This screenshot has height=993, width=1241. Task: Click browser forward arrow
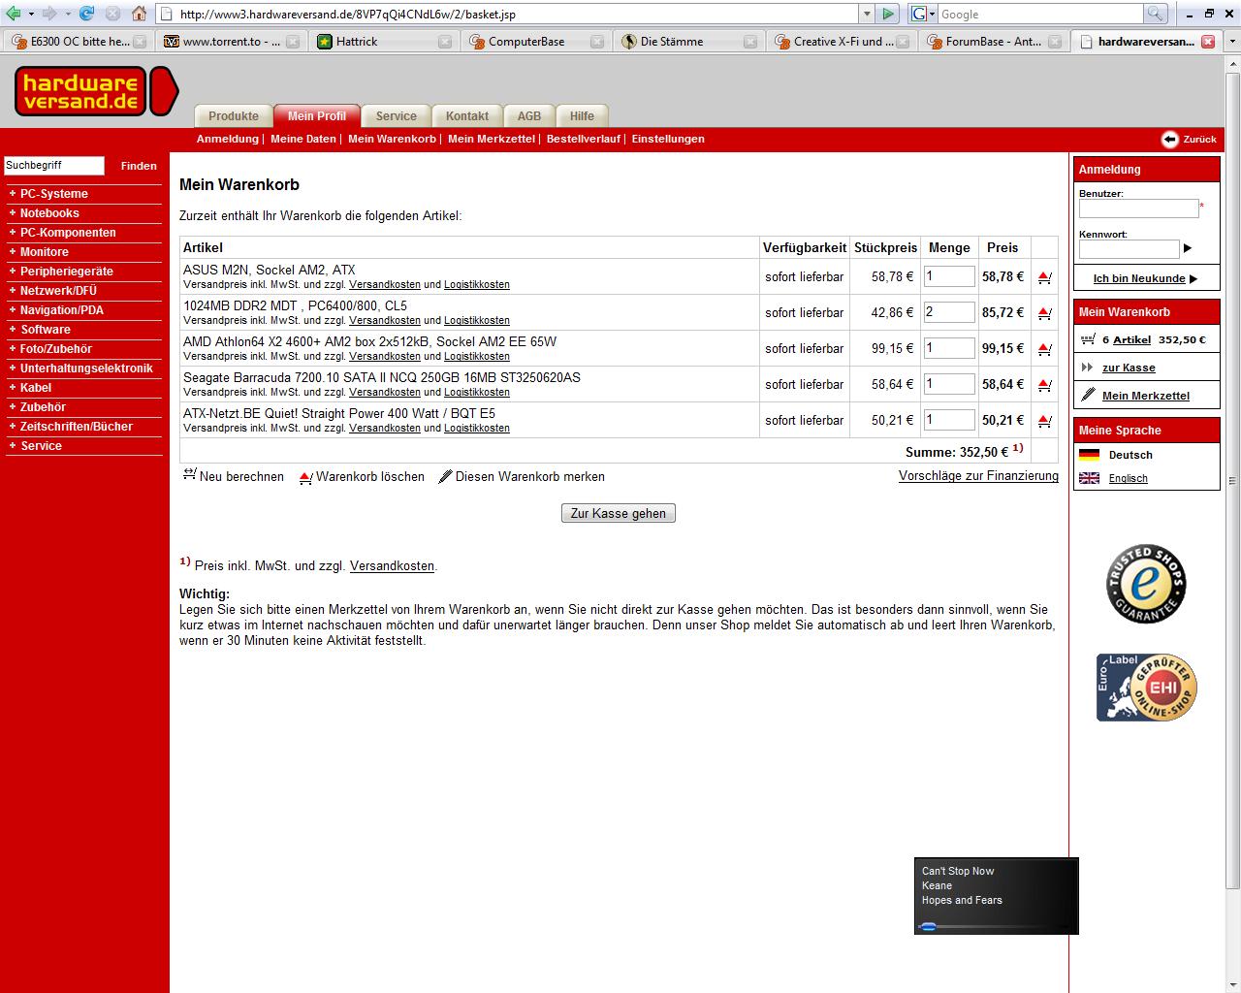click(x=48, y=14)
